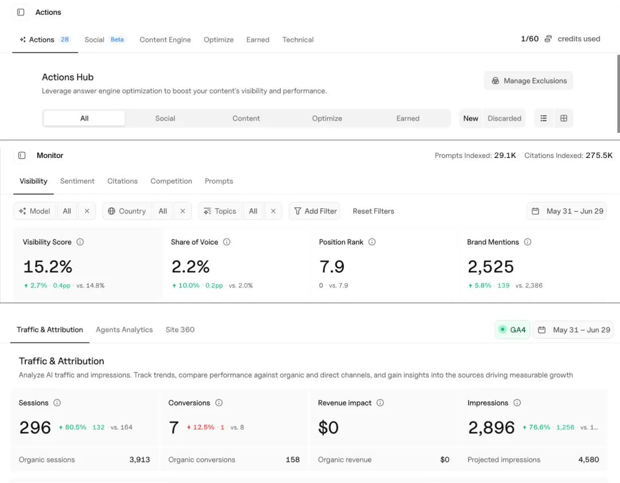Click Share of Voice info icon
The width and height of the screenshot is (620, 483).
tap(227, 242)
